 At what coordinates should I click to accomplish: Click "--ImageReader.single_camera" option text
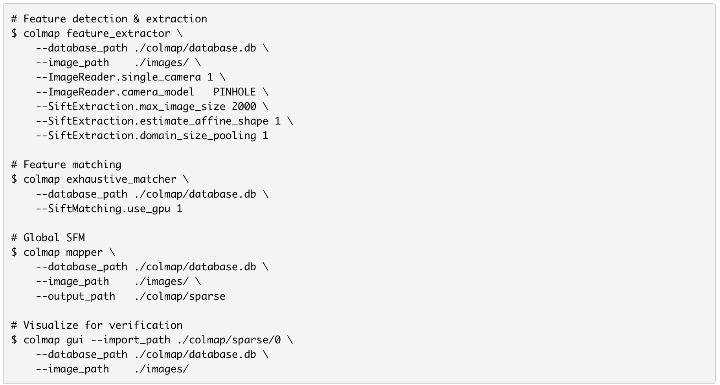(x=118, y=77)
